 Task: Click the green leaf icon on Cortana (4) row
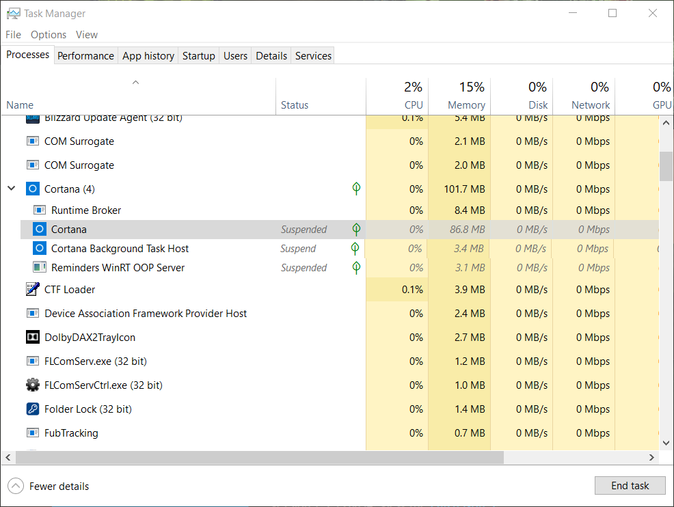(x=356, y=189)
